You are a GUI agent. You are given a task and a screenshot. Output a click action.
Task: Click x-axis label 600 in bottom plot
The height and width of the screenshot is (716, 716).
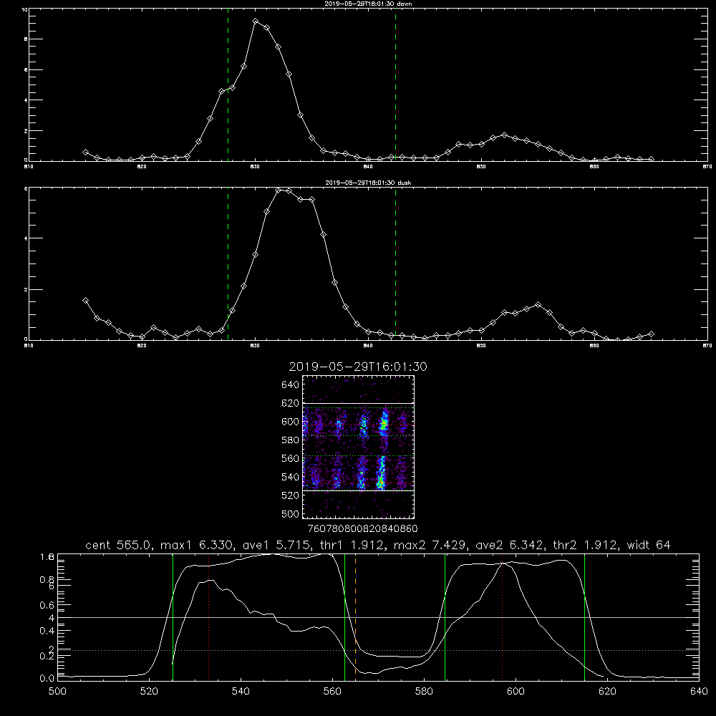pos(516,692)
